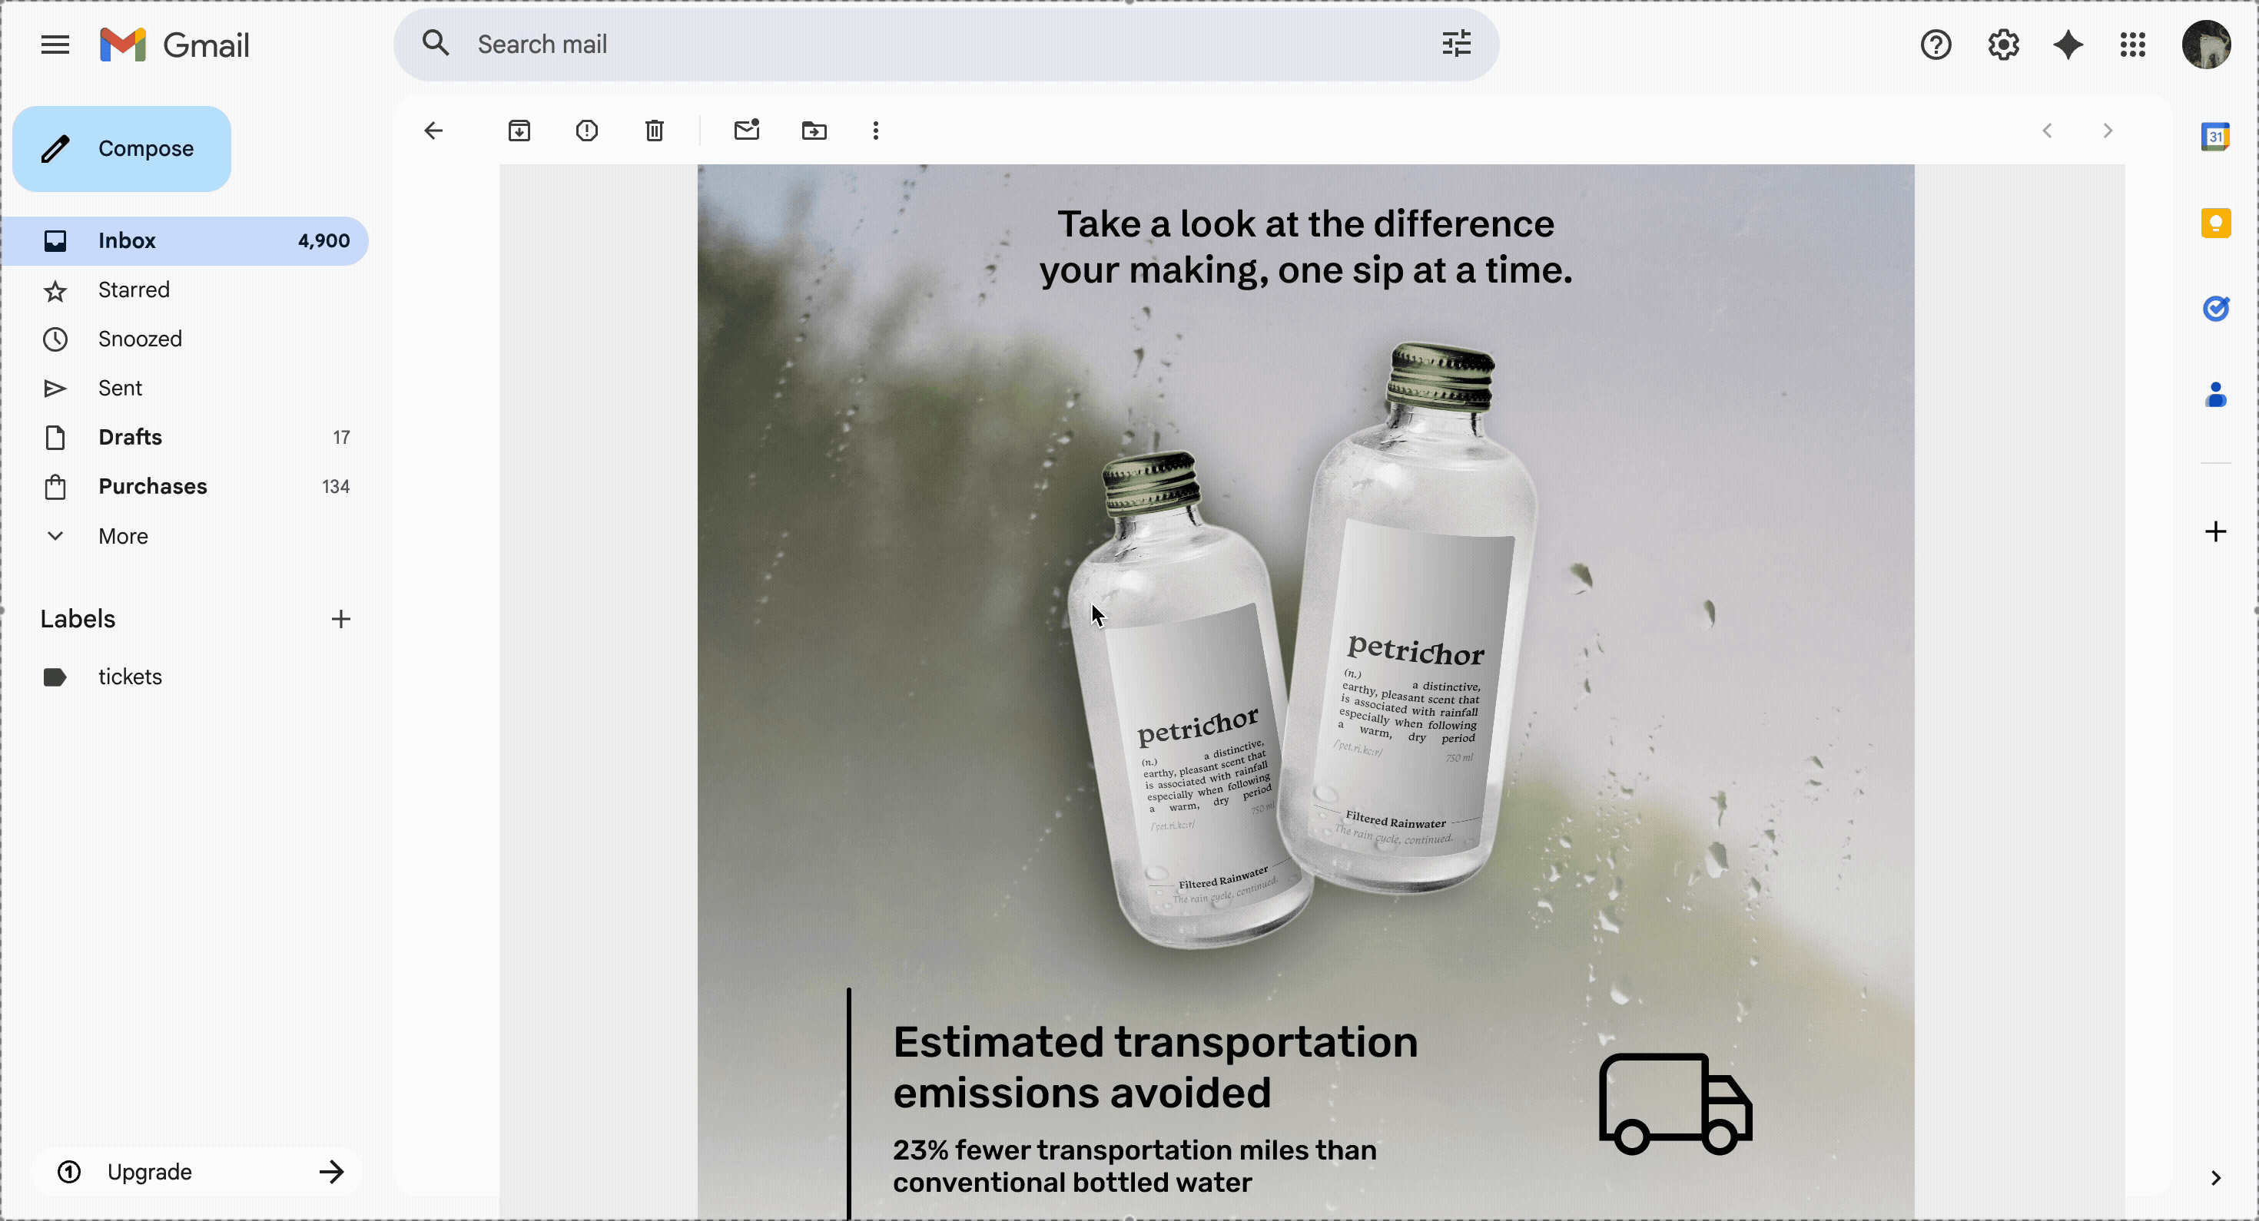Viewport: 2259px width, 1221px height.
Task: Click the petrichor bottles image
Action: (x=1302, y=645)
